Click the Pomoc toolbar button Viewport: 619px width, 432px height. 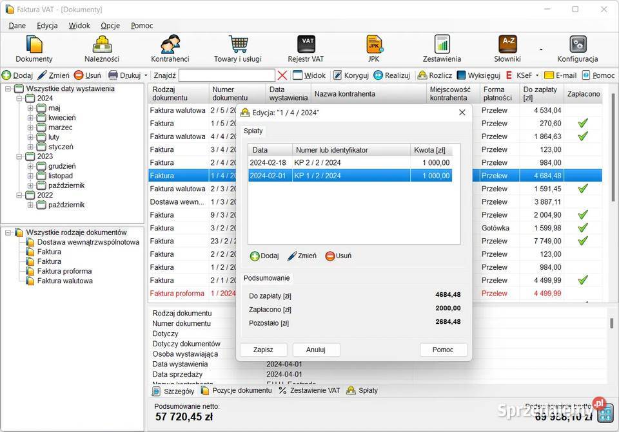(x=598, y=75)
